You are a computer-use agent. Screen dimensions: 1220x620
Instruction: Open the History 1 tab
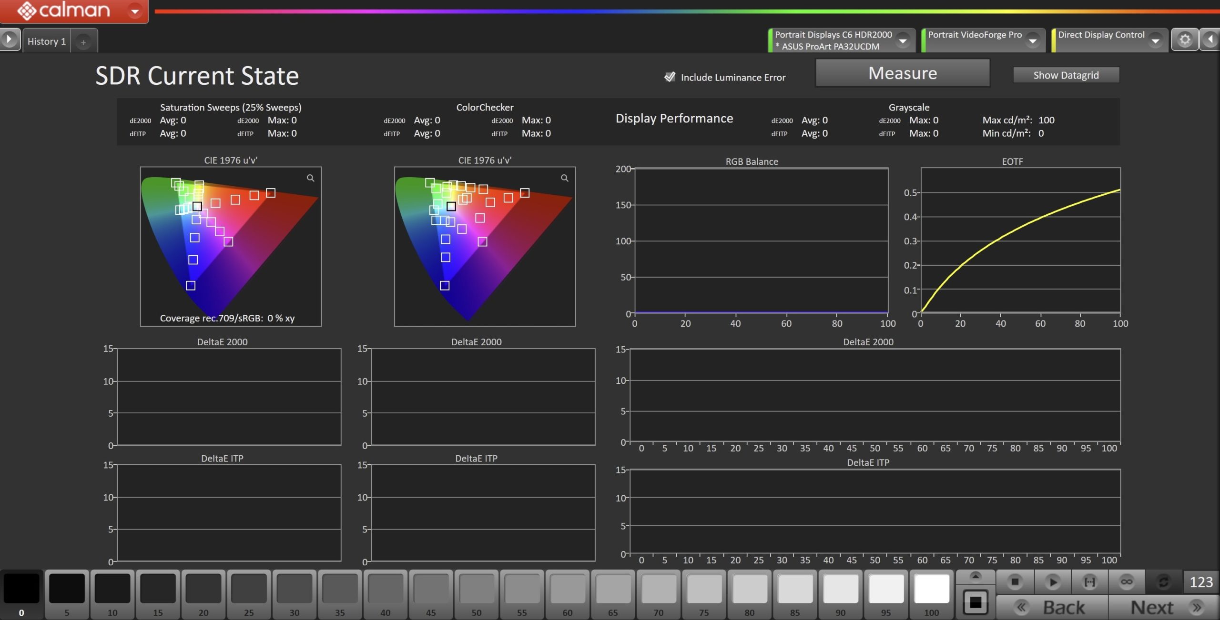pyautogui.click(x=47, y=41)
